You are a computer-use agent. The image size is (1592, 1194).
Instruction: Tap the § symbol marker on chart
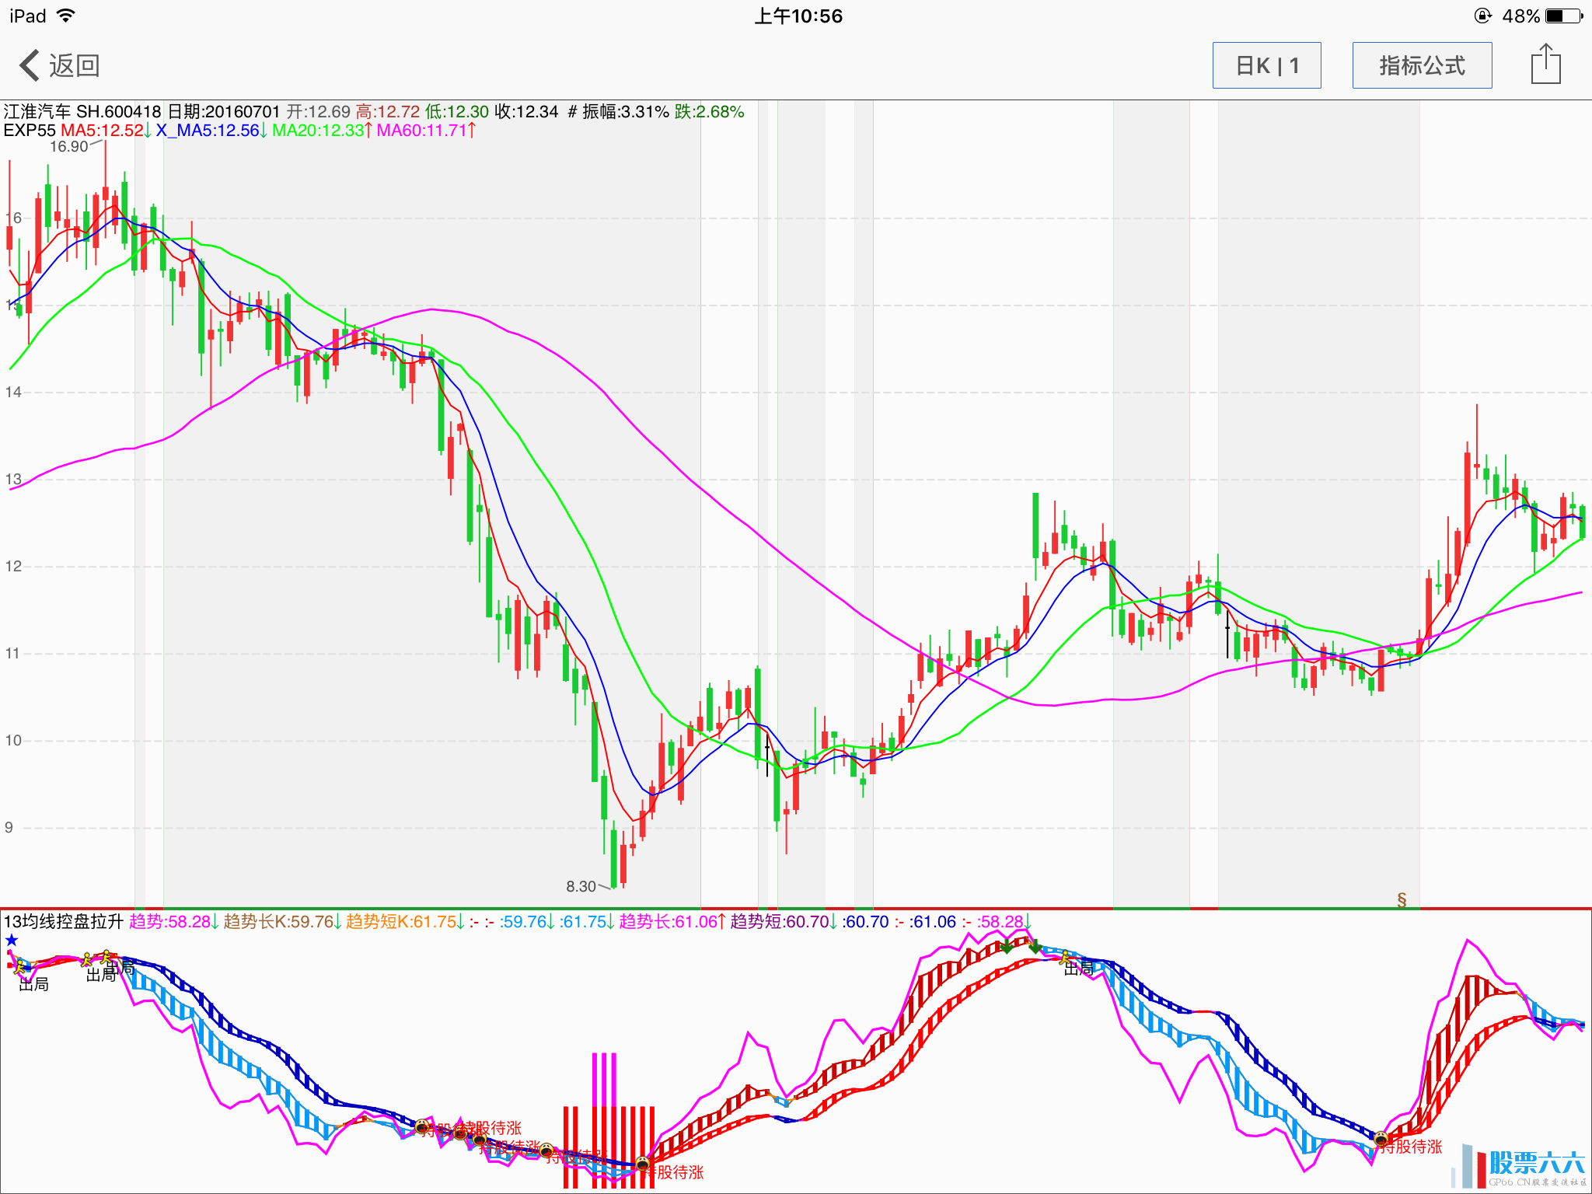point(1402,899)
